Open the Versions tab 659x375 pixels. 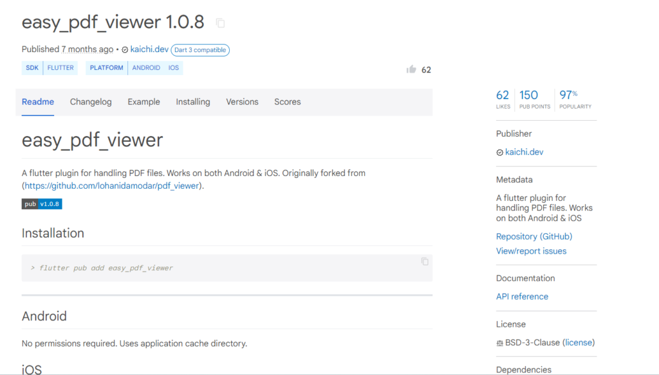(x=242, y=101)
